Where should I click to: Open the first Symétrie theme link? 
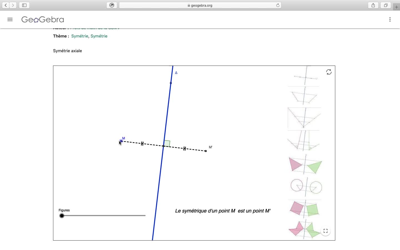click(x=80, y=36)
